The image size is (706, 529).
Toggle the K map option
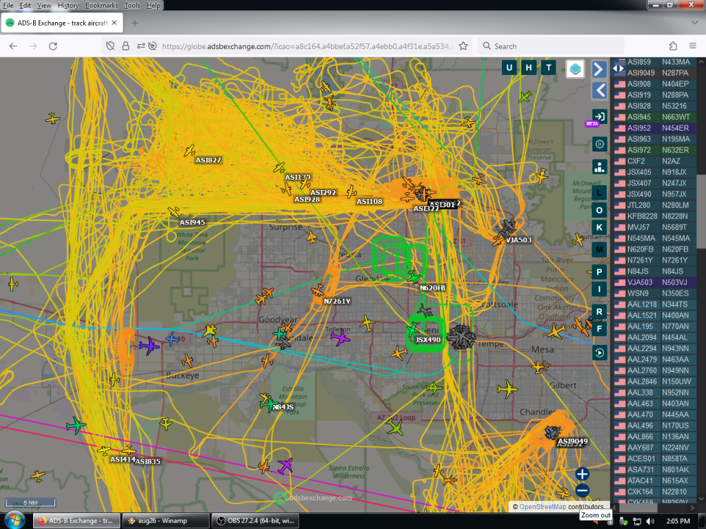599,227
